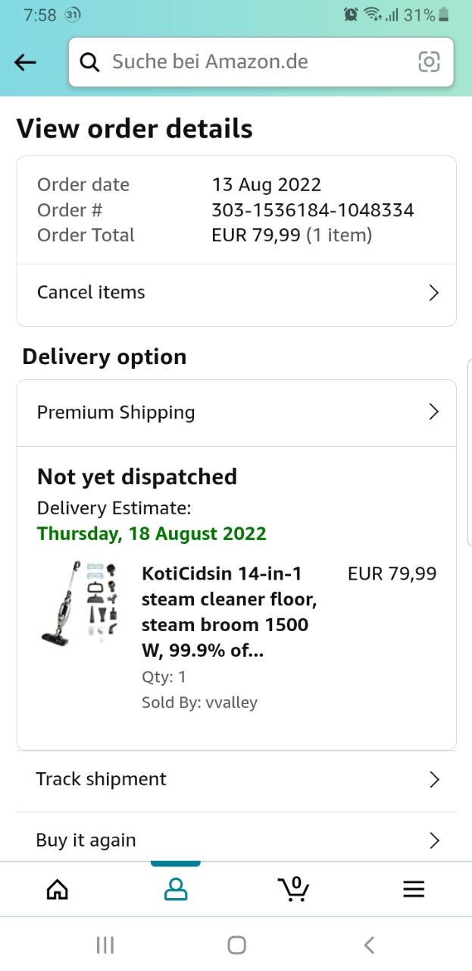Expand Premium Shipping chevron
The width and height of the screenshot is (472, 971).
tap(433, 412)
